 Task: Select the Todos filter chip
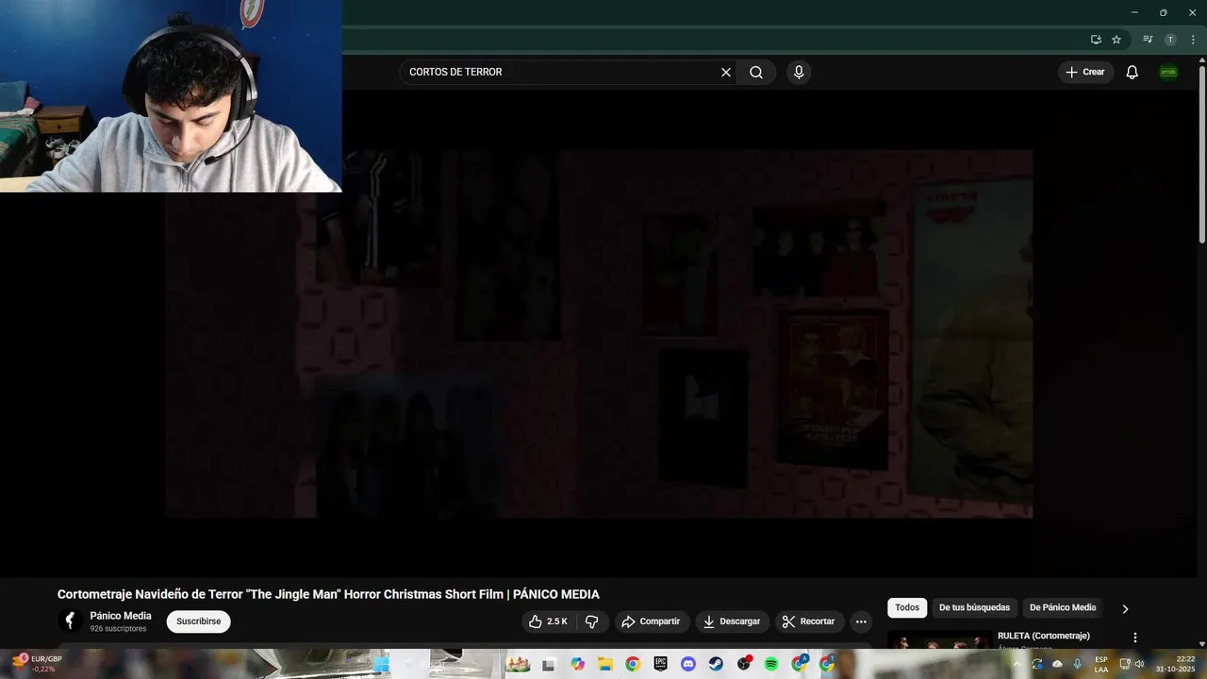pos(907,608)
